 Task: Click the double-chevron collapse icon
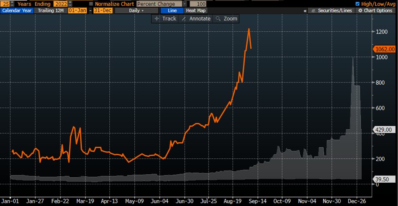tap(305, 10)
